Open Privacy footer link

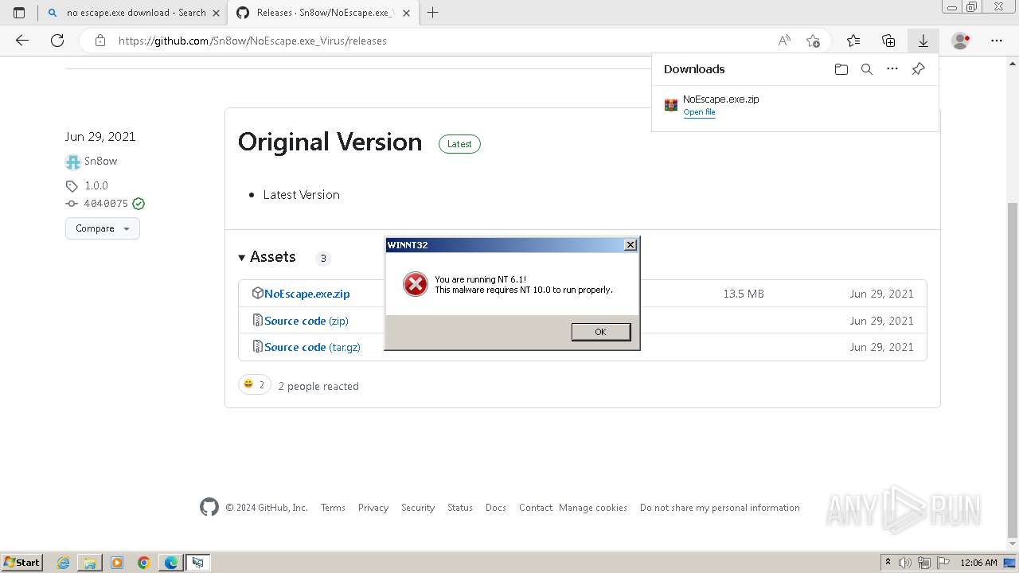(x=373, y=508)
